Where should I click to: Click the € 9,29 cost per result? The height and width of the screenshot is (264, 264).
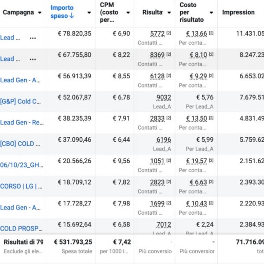coord(198,76)
